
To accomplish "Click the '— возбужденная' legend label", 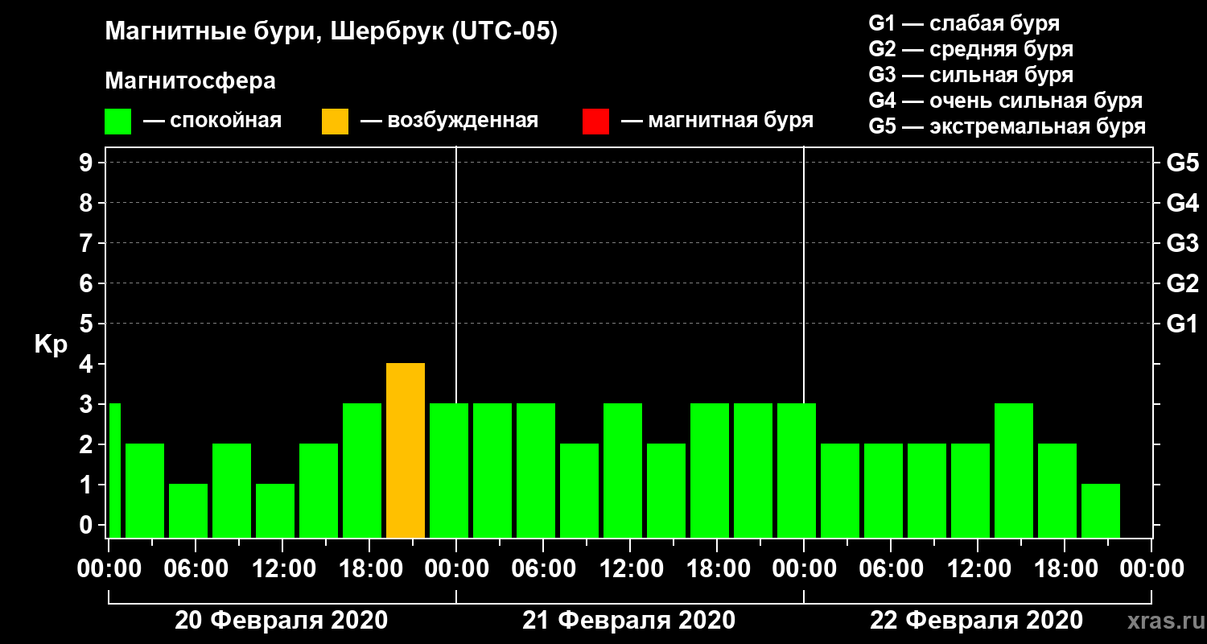I will [449, 121].
